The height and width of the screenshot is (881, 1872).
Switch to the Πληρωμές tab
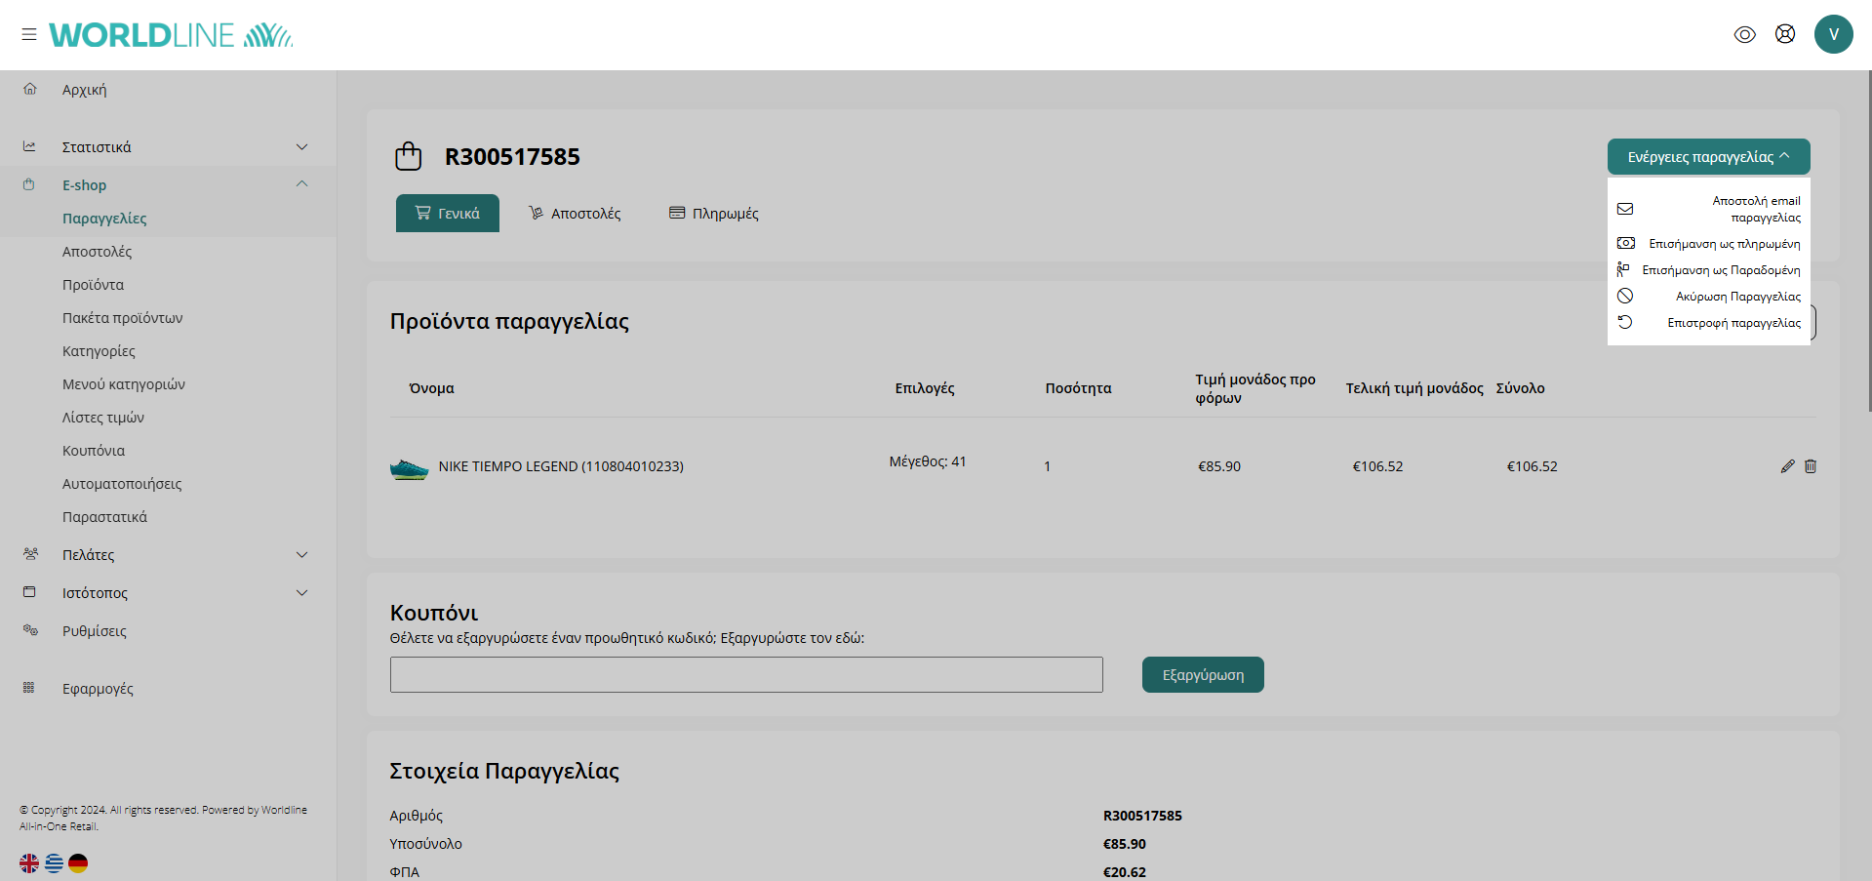click(714, 214)
